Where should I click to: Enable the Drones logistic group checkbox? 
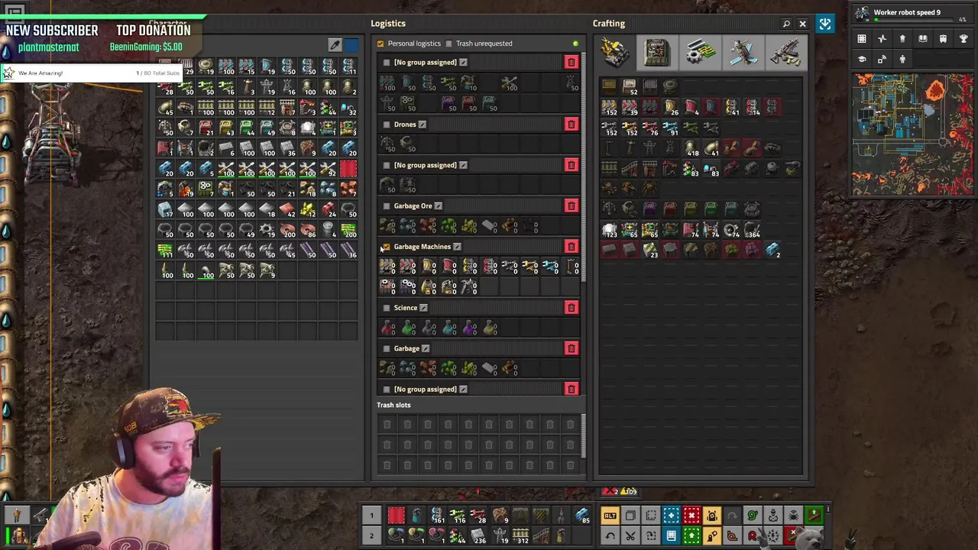click(x=386, y=125)
